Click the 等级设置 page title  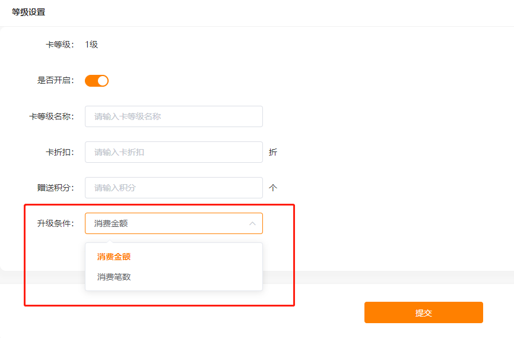click(28, 12)
